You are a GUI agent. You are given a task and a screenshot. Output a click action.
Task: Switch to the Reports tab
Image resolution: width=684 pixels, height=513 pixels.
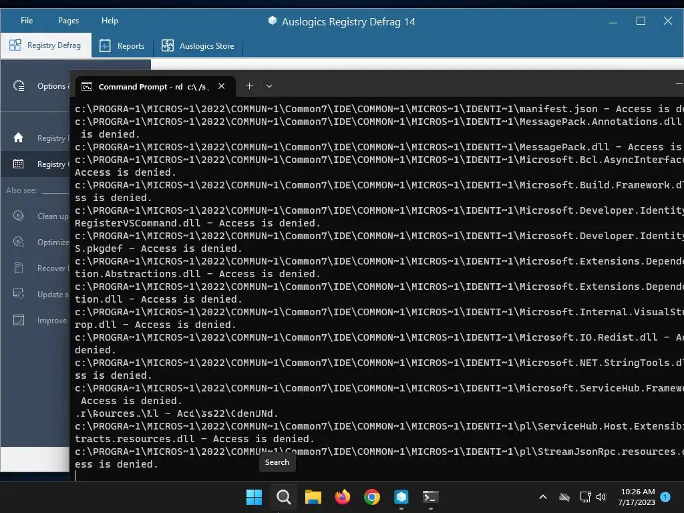tap(122, 46)
